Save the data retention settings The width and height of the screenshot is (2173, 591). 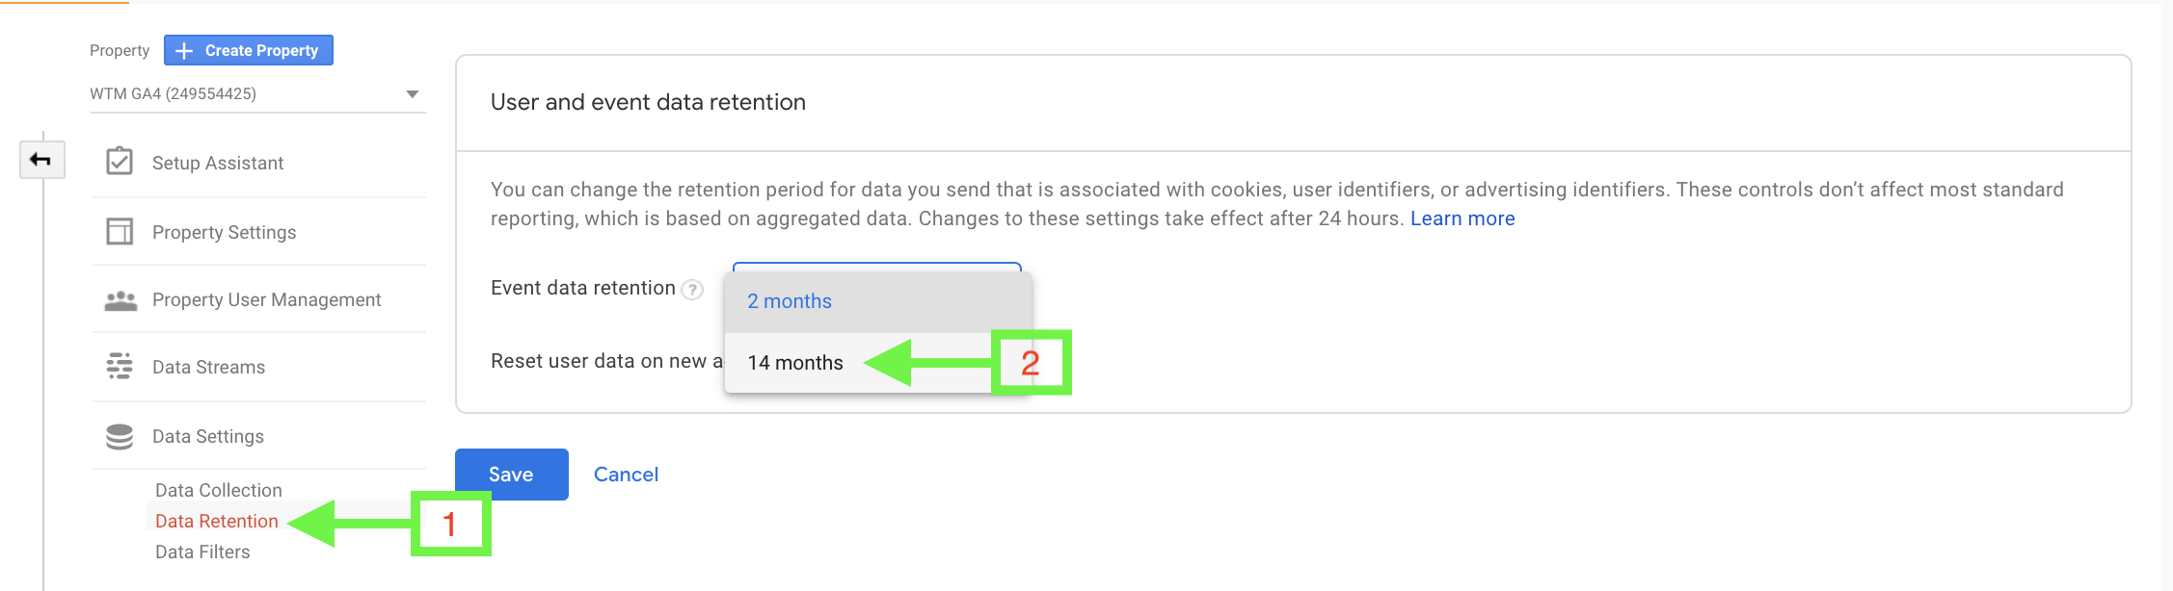coord(512,475)
